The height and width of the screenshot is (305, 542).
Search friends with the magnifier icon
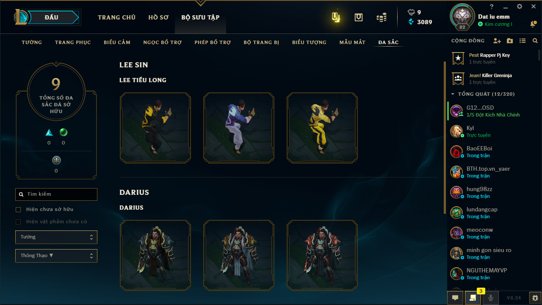535,41
